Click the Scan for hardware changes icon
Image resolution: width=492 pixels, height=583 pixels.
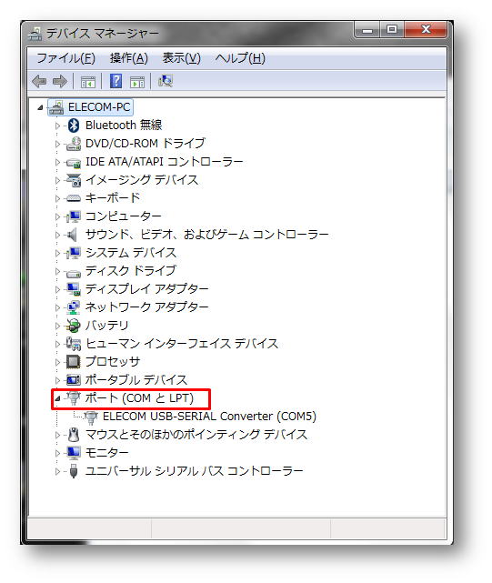[166, 81]
